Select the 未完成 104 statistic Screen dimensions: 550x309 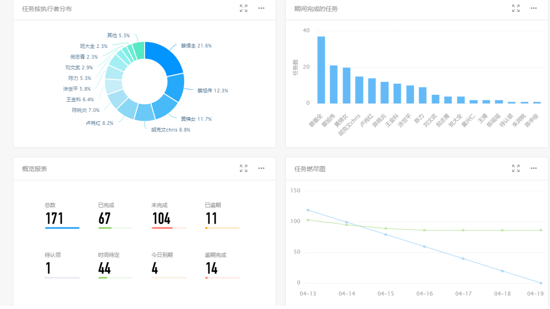[x=161, y=218]
